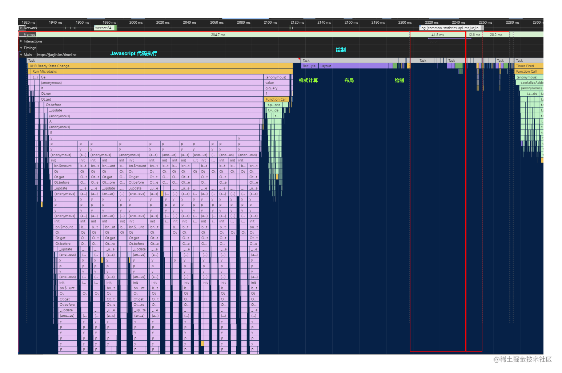Select the purple Layout block
Viewport: 562px width, 373px height.
353,66
